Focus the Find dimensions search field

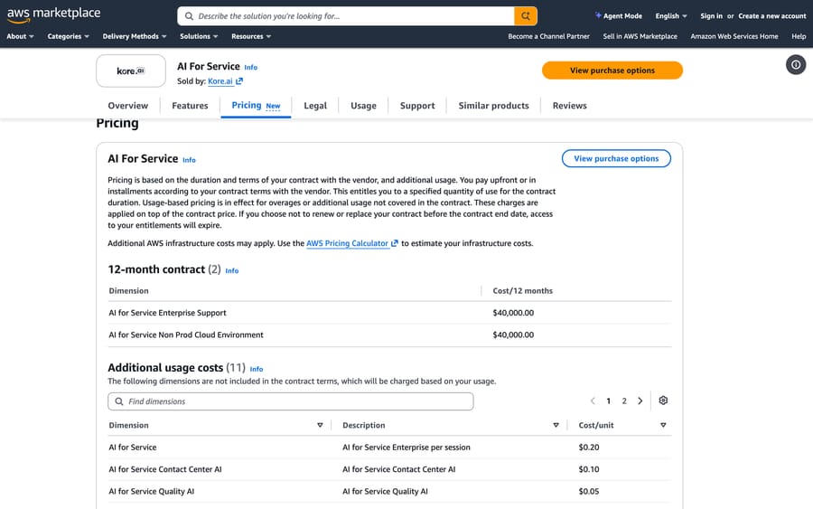(x=290, y=401)
